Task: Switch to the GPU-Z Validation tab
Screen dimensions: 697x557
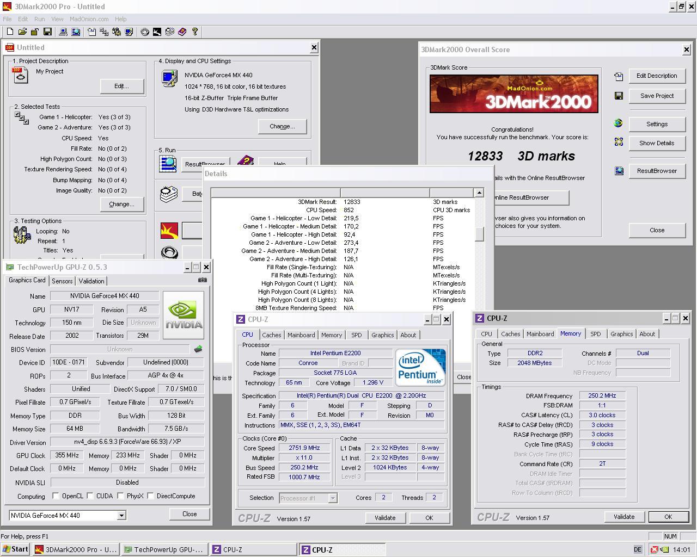Action: pos(91,281)
